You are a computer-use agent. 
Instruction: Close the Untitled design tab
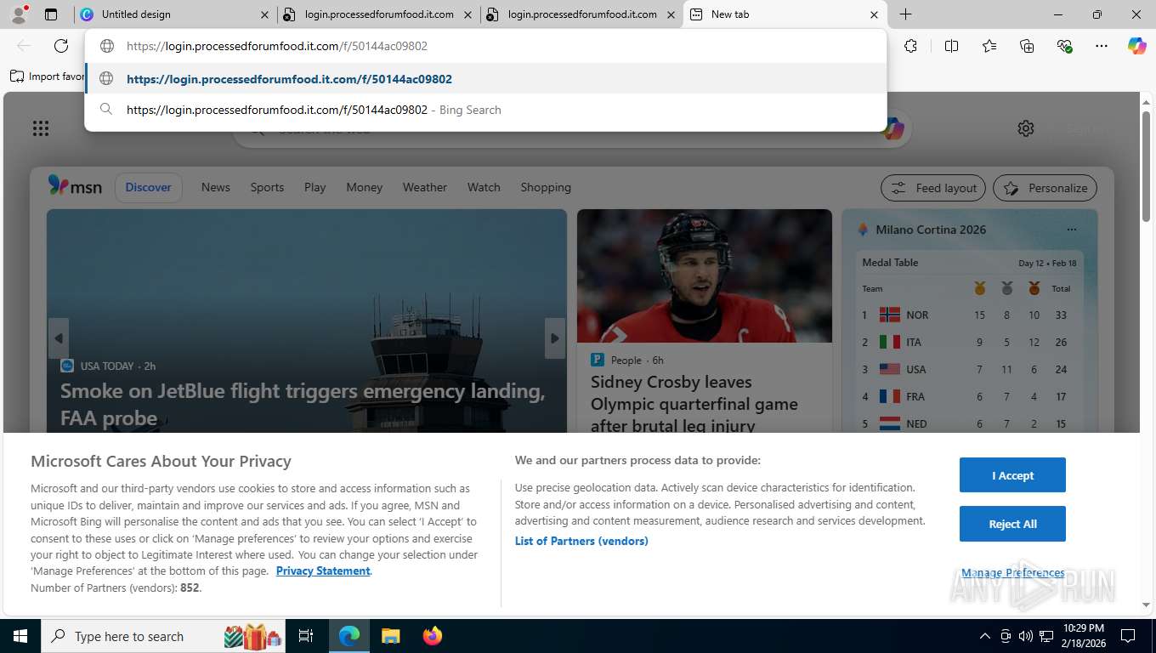click(265, 14)
